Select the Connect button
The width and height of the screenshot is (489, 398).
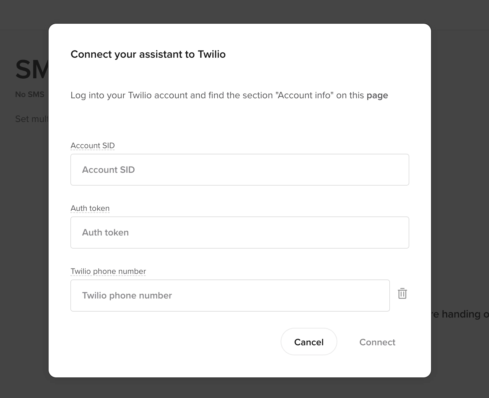(x=377, y=342)
